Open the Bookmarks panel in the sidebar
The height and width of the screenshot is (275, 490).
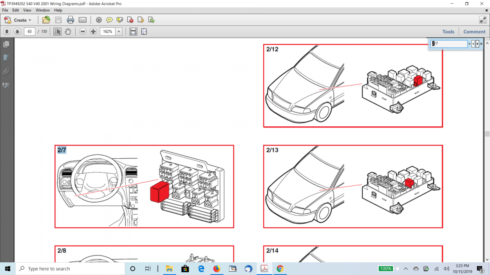(6, 57)
